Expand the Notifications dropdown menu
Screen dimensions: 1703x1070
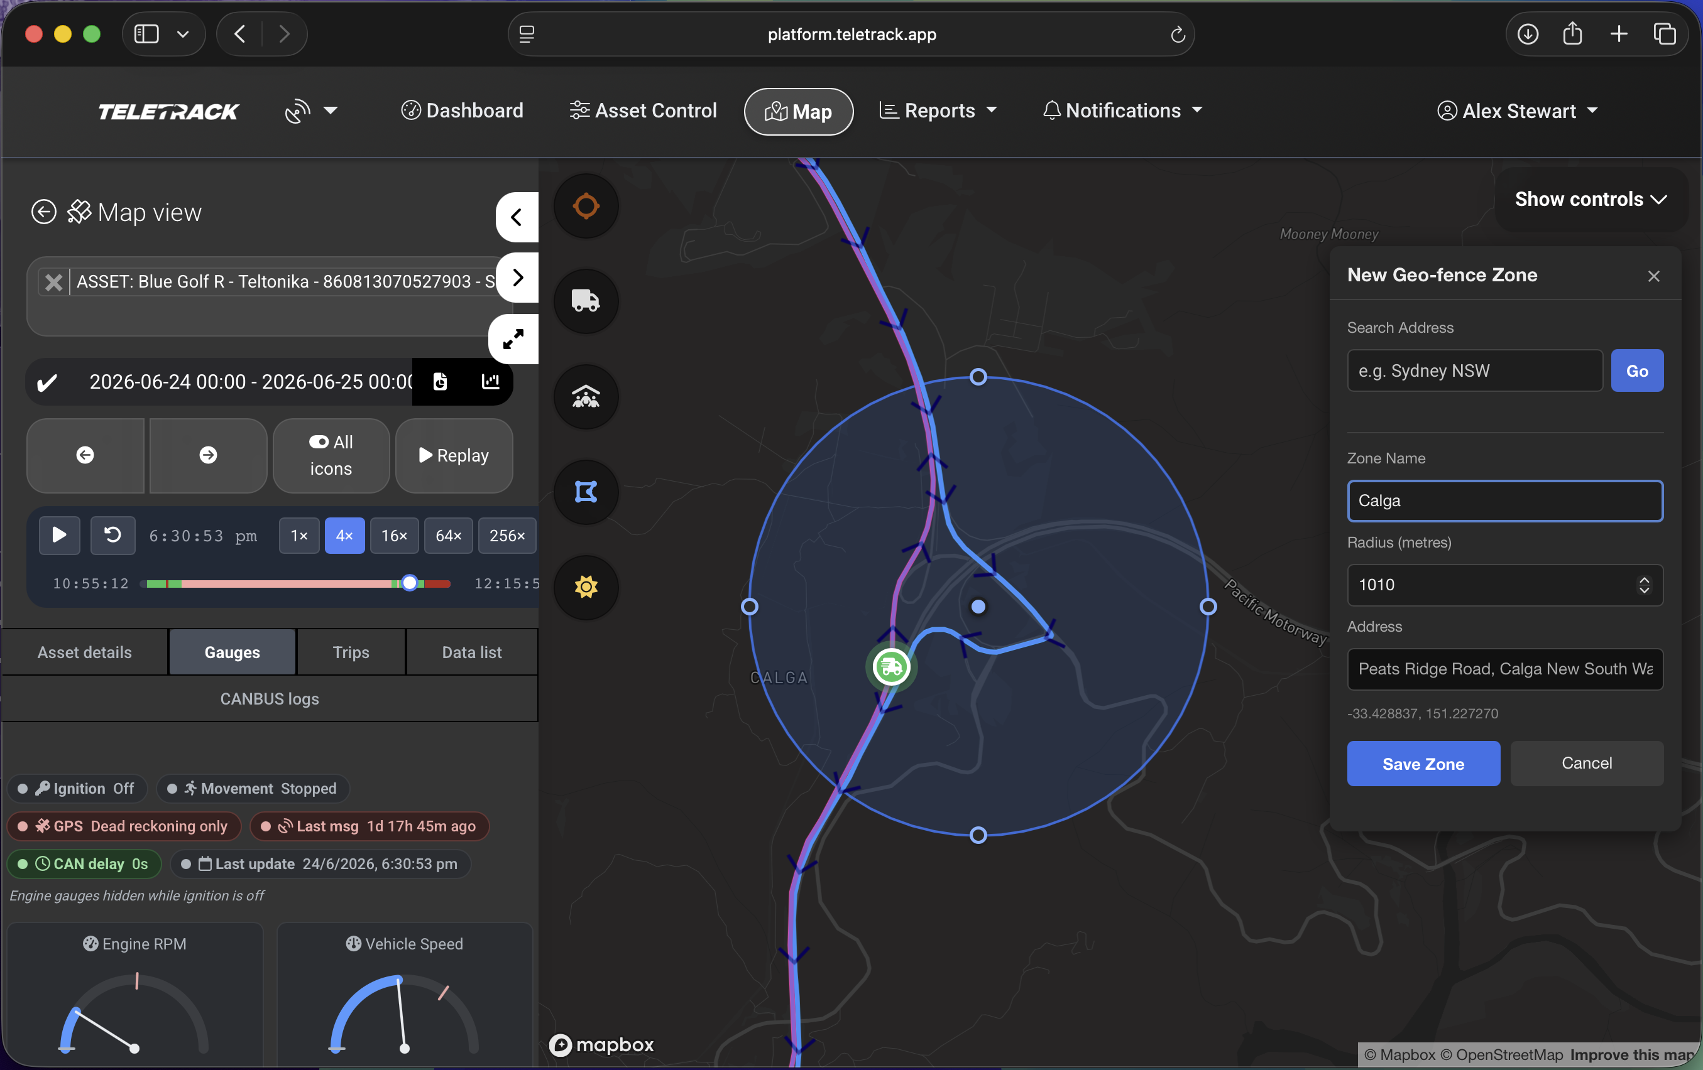[x=1122, y=111]
